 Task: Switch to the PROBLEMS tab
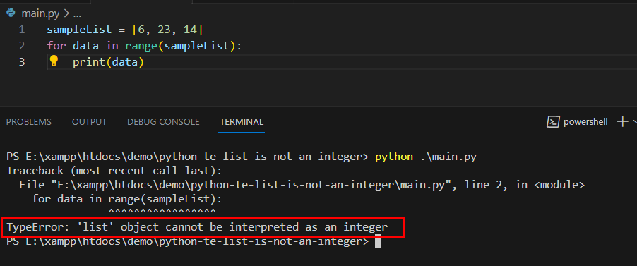[29, 122]
